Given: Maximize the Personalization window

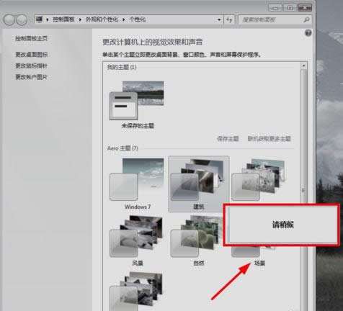Looking at the screenshot, I should tap(290, 8).
